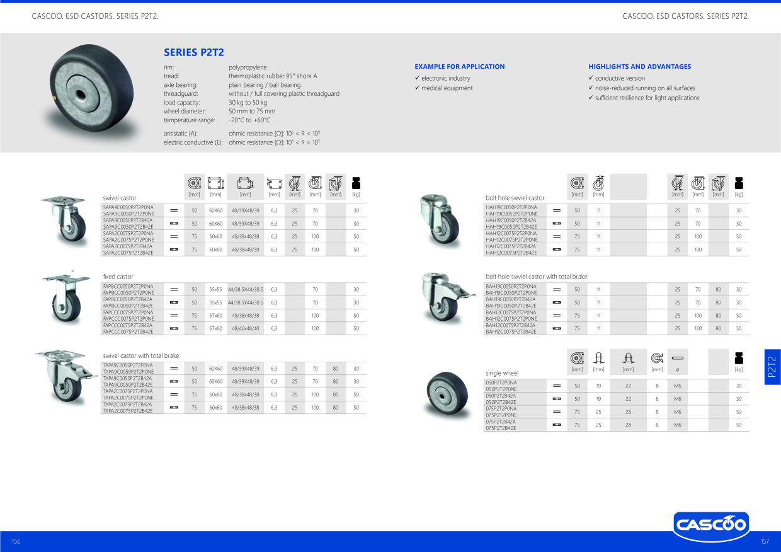Viewport: 781px width, 552px height.
Task: Click offset icon in swivel castor table header
Action: pyautogui.click(x=294, y=183)
